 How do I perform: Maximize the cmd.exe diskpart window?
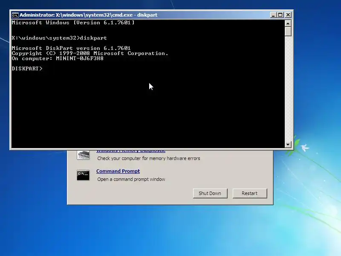(x=280, y=15)
